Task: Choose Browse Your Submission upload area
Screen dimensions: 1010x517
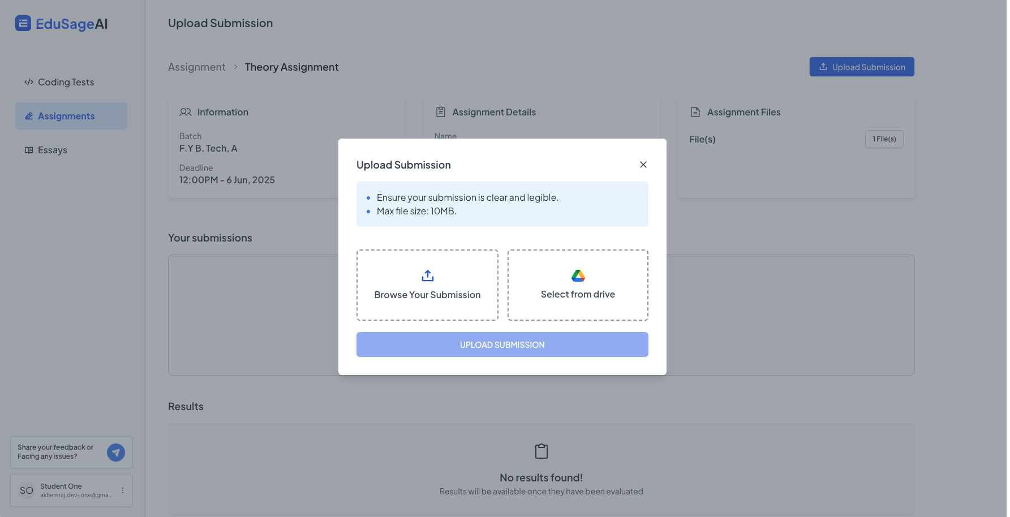Action: coord(427,285)
